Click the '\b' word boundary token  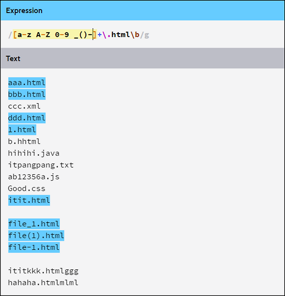pos(135,35)
